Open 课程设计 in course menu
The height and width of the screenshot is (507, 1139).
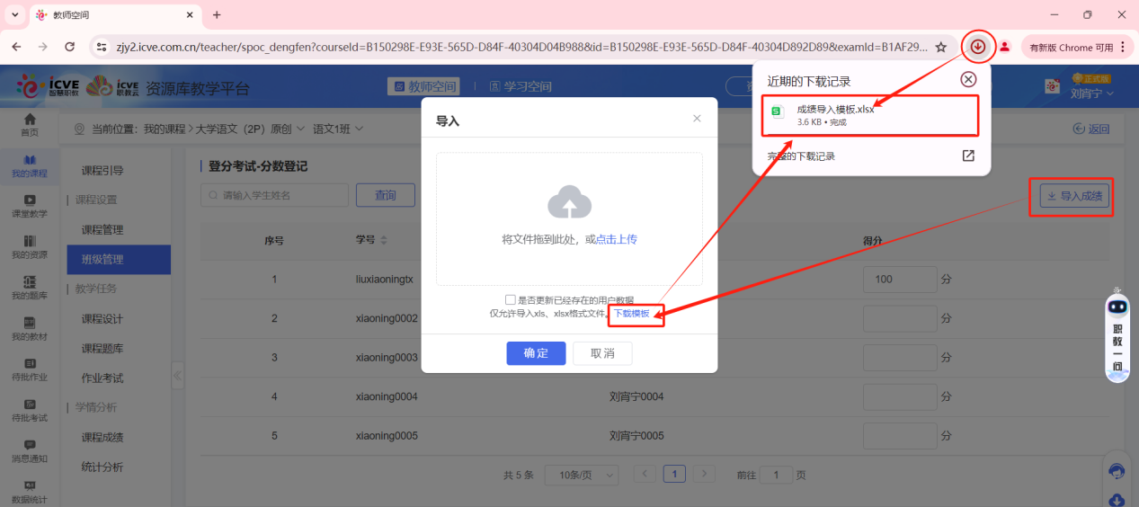(102, 319)
